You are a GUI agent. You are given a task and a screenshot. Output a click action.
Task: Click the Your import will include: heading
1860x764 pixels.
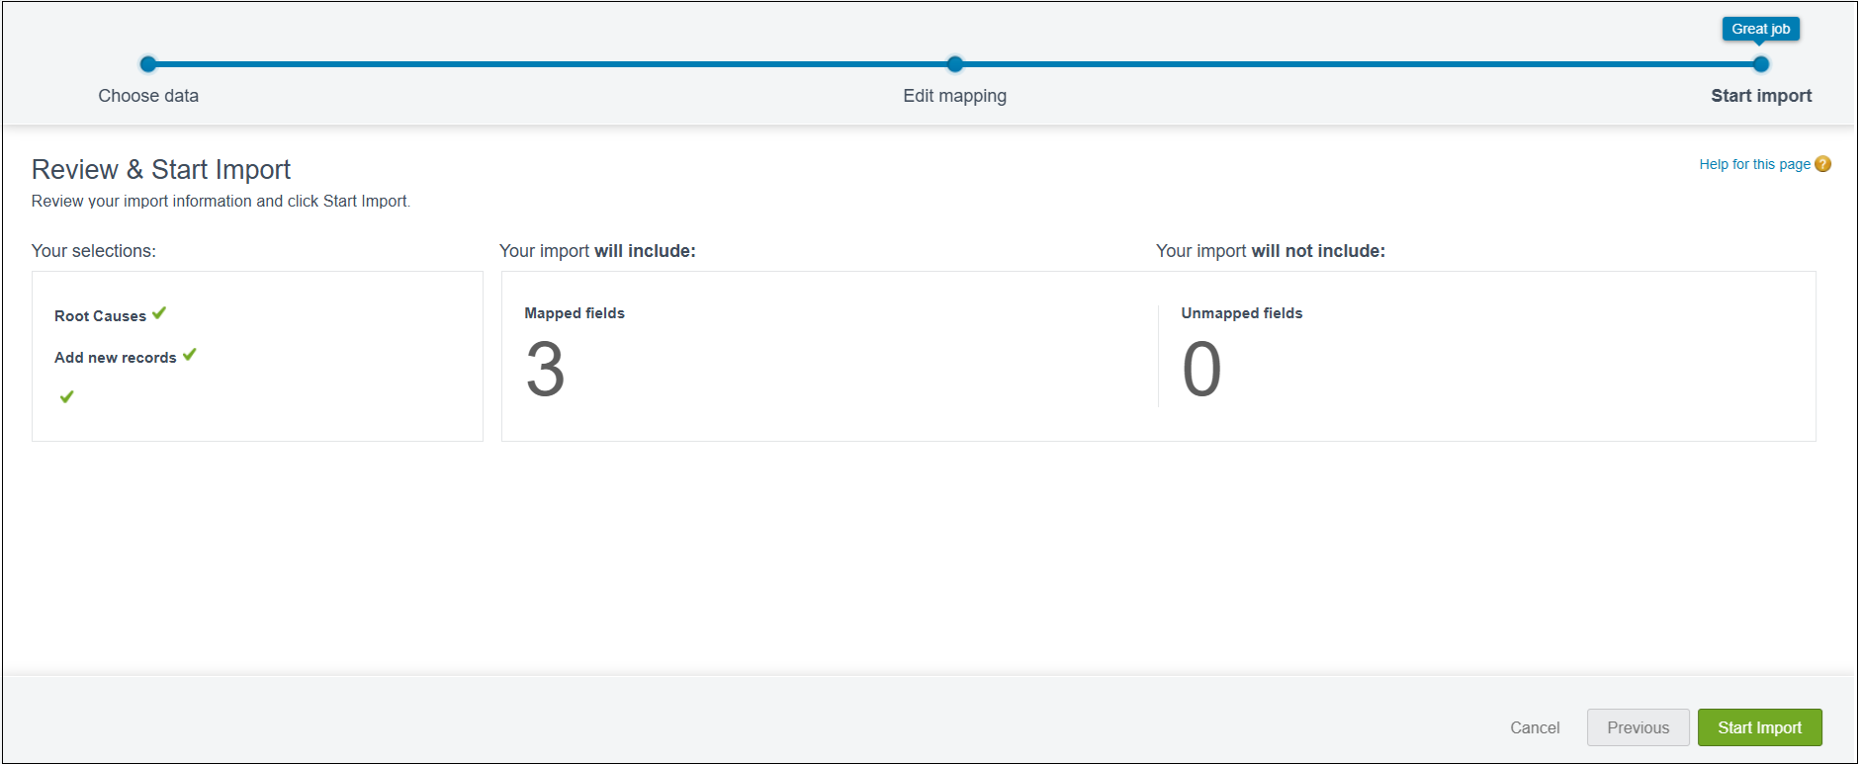[597, 251]
